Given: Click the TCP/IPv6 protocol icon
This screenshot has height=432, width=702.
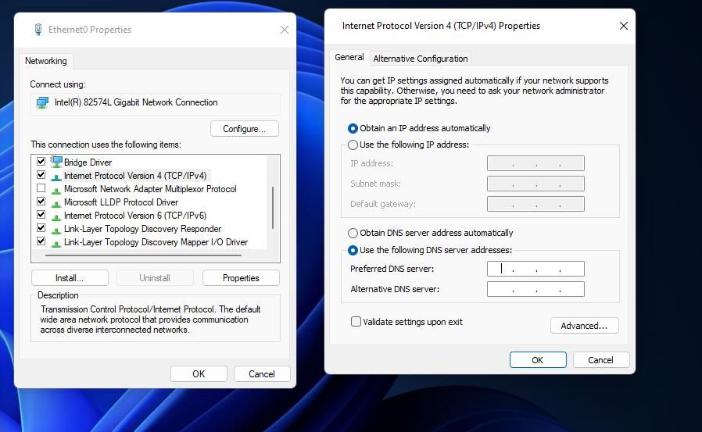Looking at the screenshot, I should (x=56, y=216).
